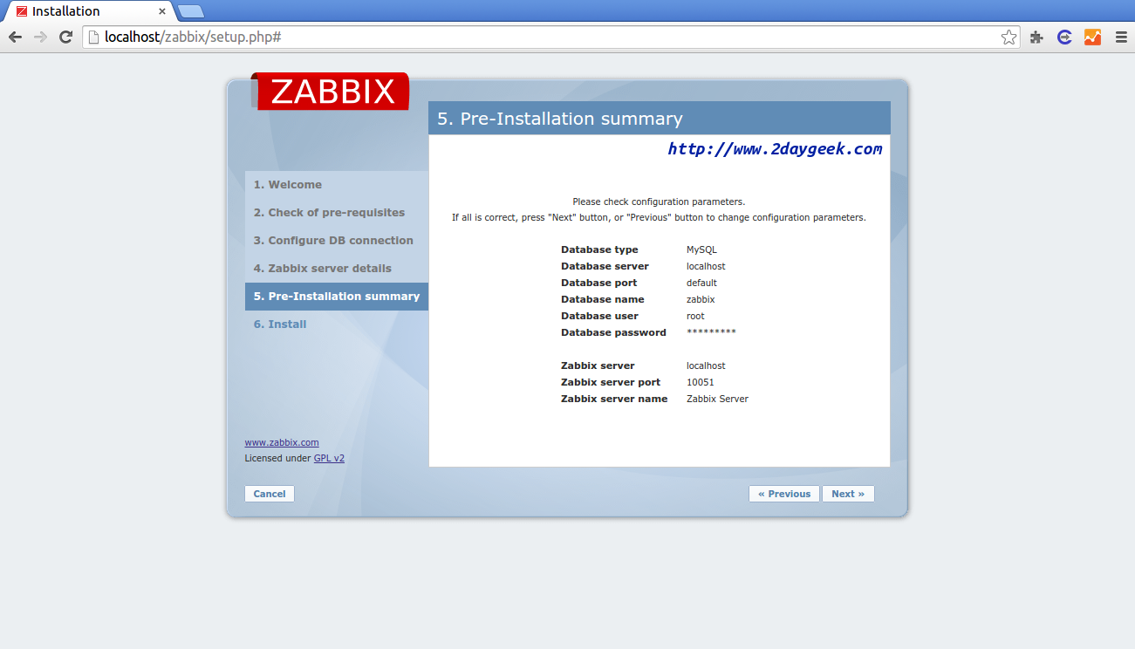Click the 'Database name' label
The height and width of the screenshot is (649, 1135).
603,299
